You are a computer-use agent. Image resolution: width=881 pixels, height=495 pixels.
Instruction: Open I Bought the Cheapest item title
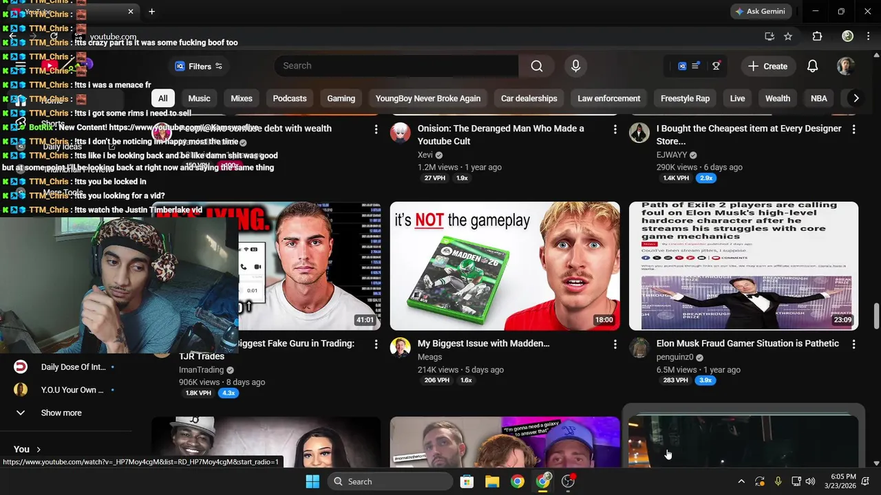tap(749, 135)
